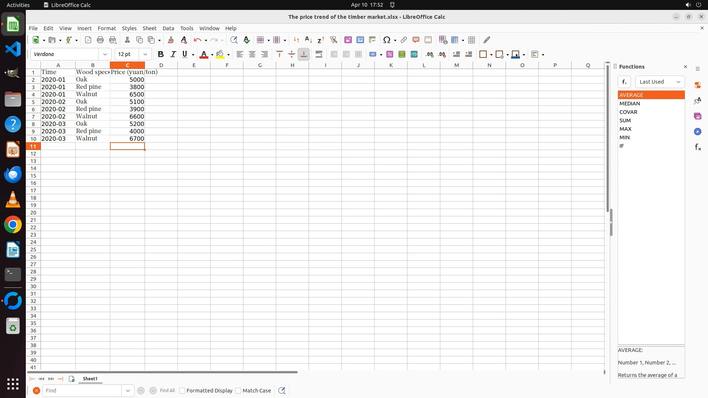Viewport: 708px width, 398px height.
Task: Toggle Bold formatting
Action: pyautogui.click(x=160, y=54)
